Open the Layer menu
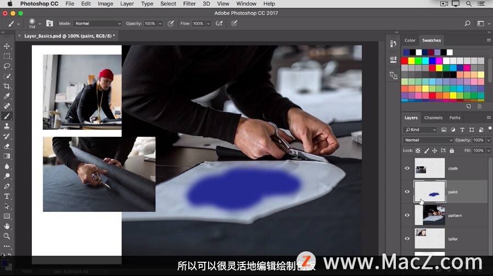 pyautogui.click(x=127, y=4)
